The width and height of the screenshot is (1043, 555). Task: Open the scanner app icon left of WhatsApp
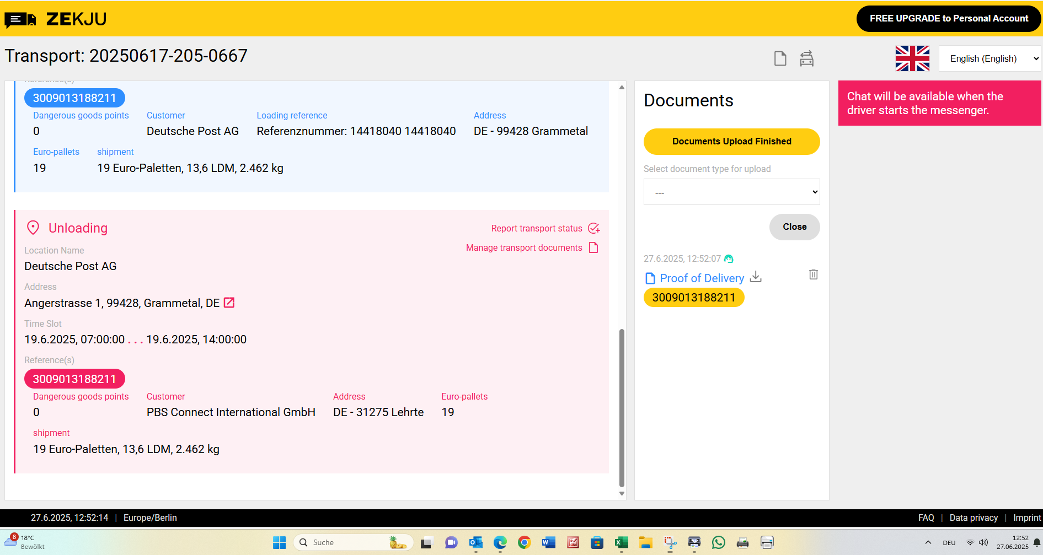[694, 543]
